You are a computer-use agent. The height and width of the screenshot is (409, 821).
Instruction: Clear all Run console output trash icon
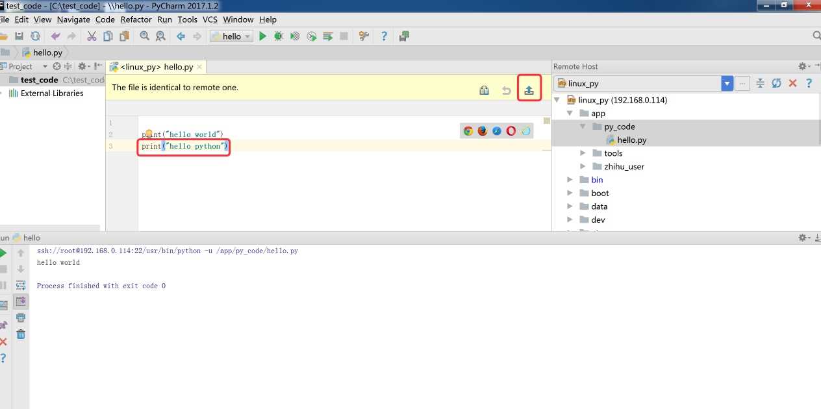pyautogui.click(x=21, y=334)
